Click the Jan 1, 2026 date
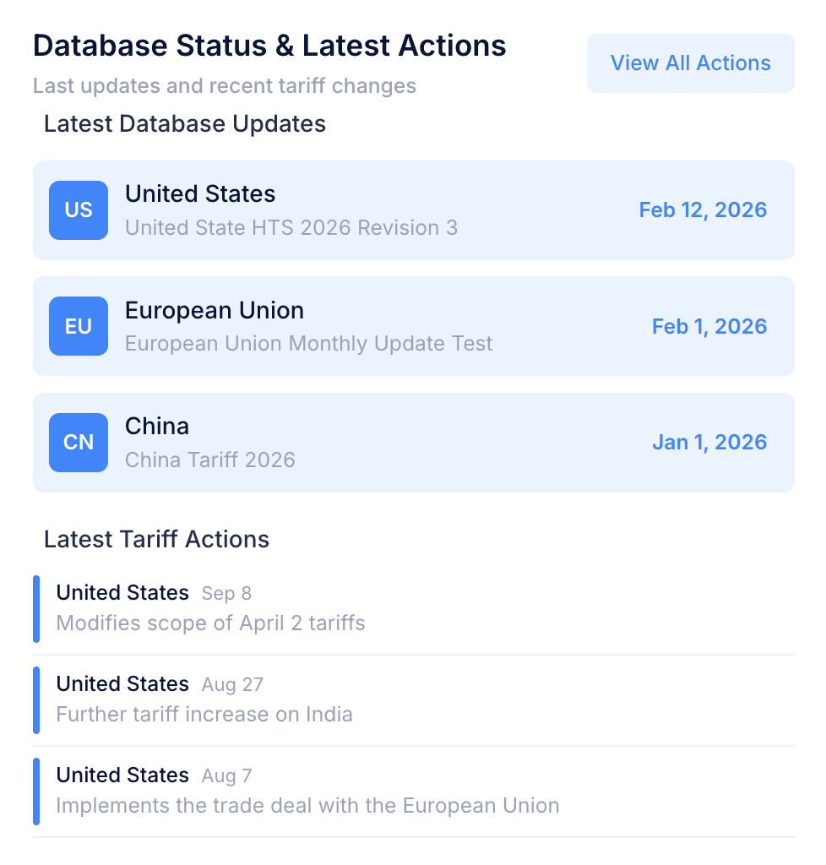The height and width of the screenshot is (865, 826). 709,443
